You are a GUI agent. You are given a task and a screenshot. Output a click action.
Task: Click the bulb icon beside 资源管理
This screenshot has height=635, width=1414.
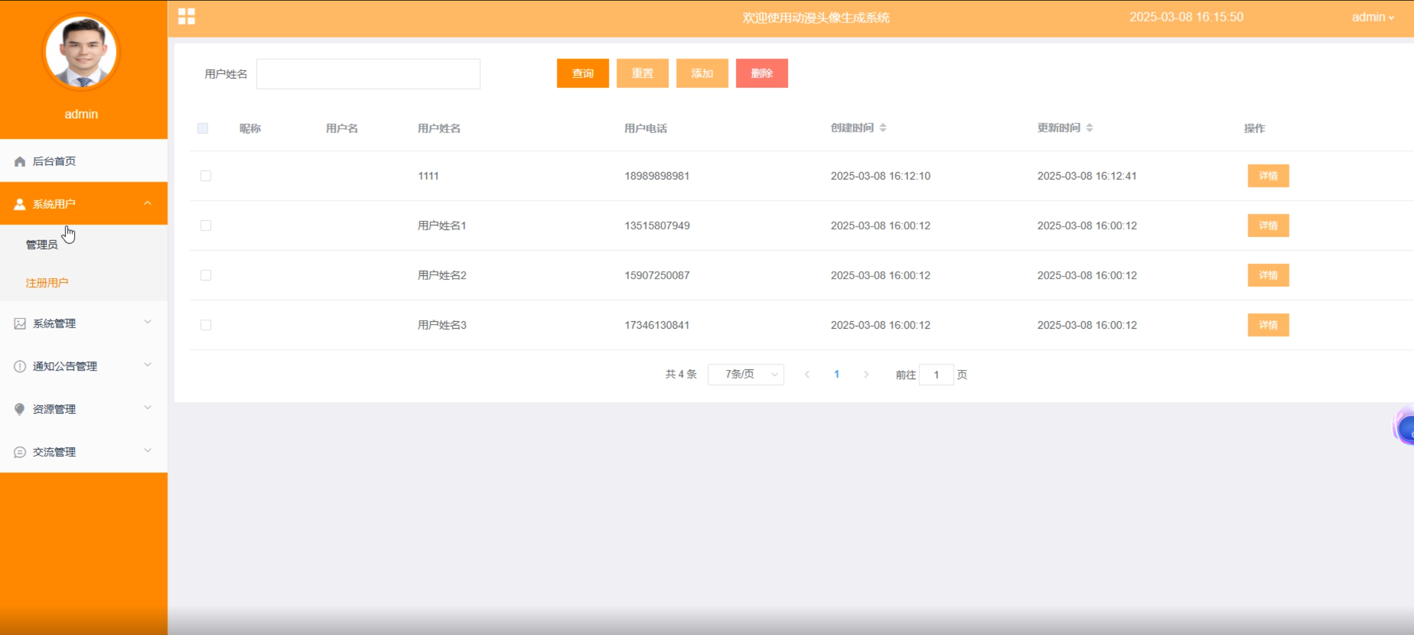click(20, 409)
